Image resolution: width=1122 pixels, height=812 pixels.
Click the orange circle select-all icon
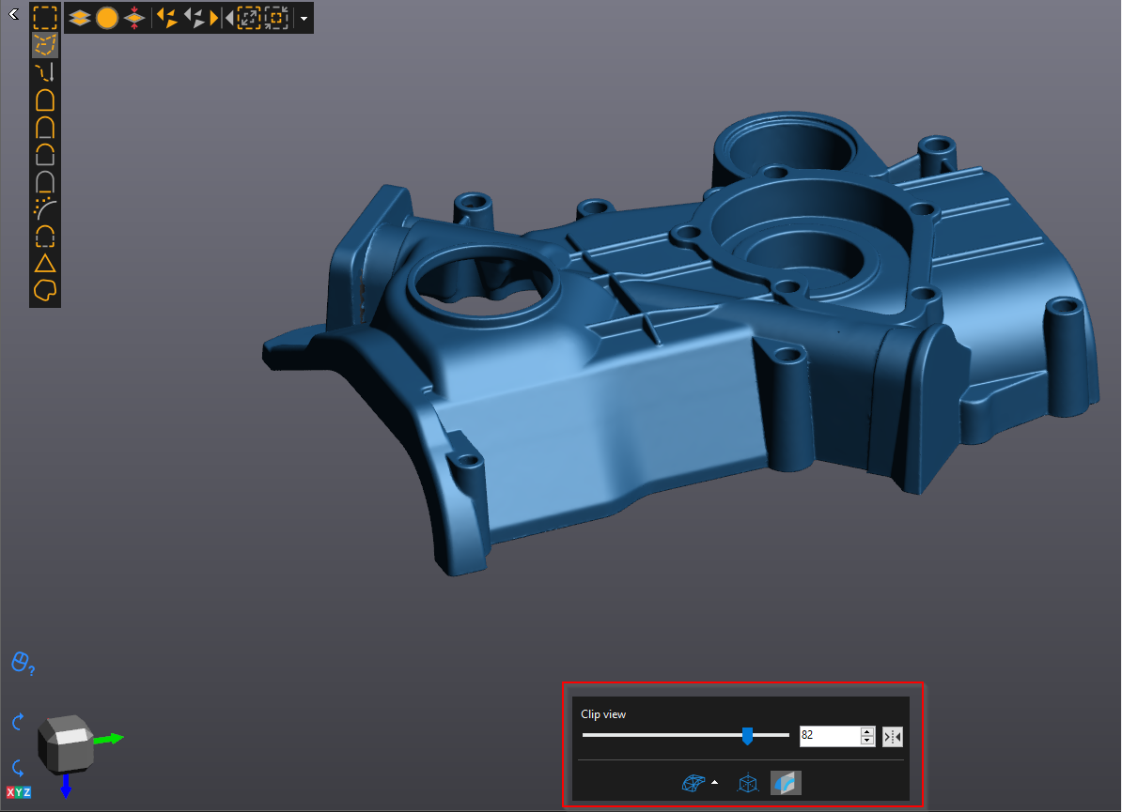[x=107, y=17]
